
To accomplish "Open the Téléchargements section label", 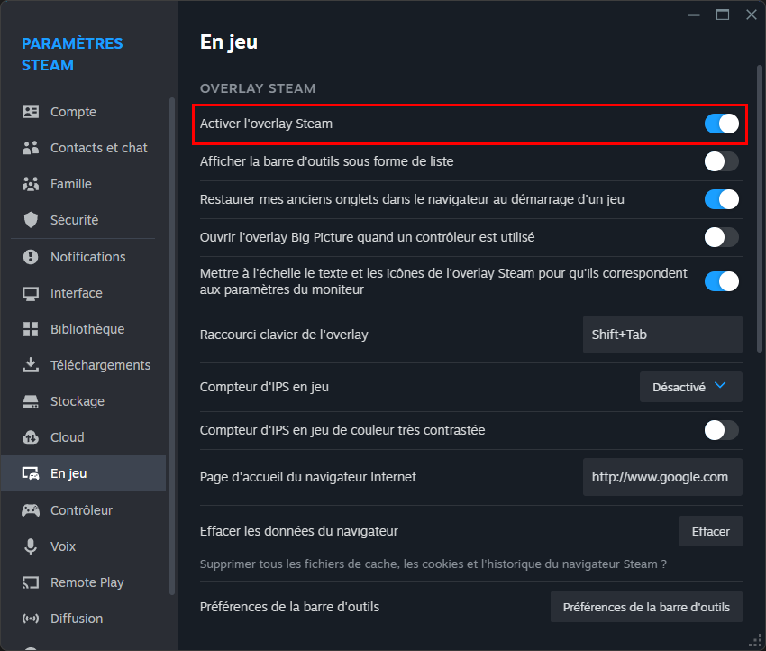I will click(x=100, y=365).
